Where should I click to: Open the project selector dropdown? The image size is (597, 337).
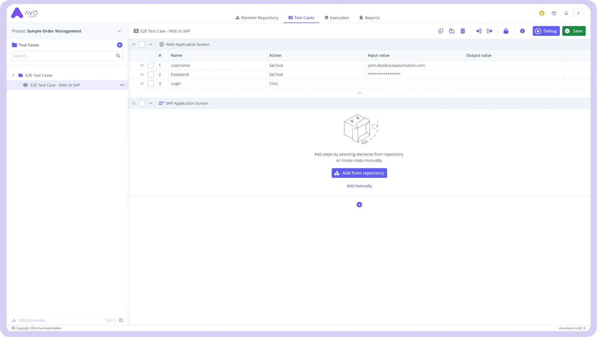[x=119, y=31]
